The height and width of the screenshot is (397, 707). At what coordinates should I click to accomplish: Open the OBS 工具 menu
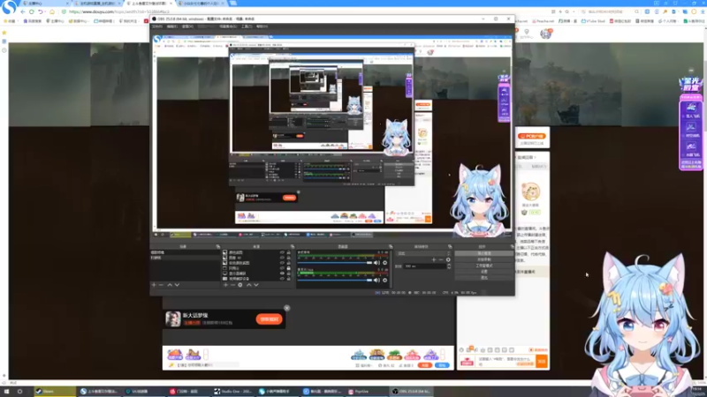[x=247, y=26]
